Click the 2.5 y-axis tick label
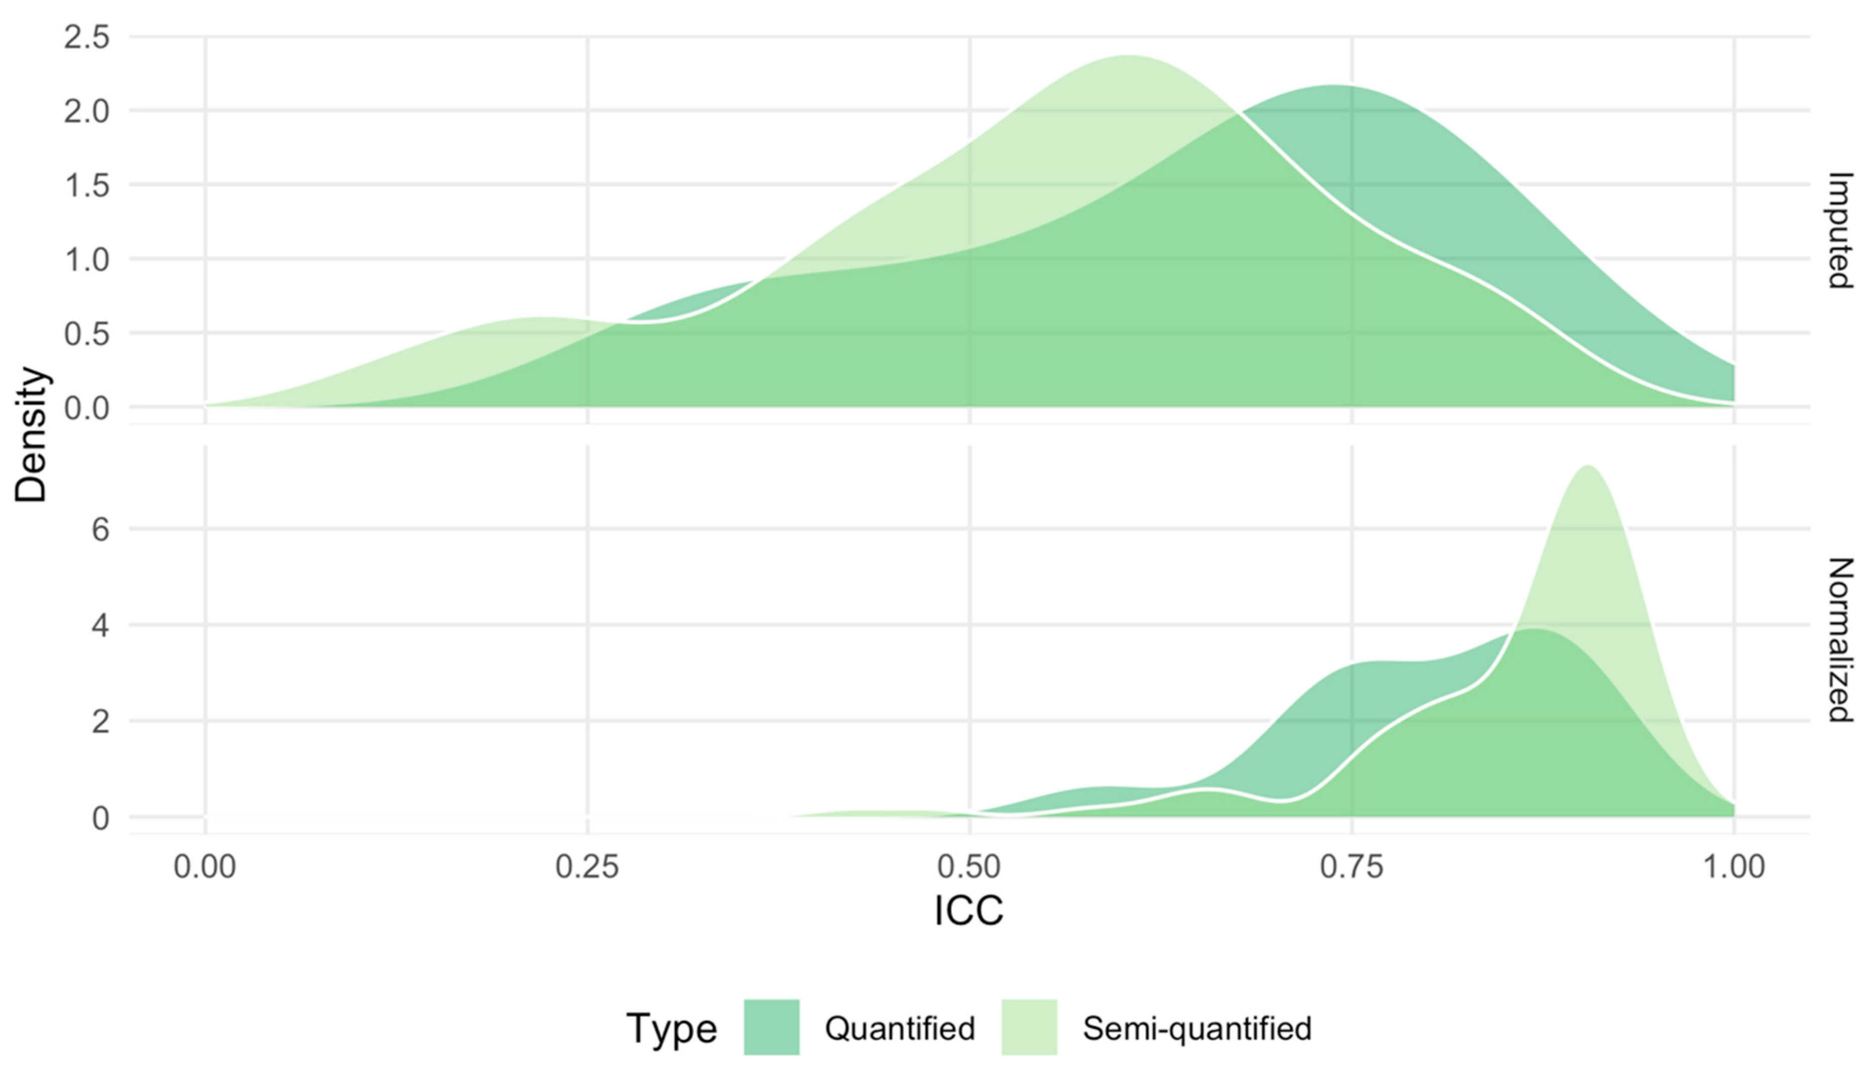This screenshot has height=1068, width=1867. 86,38
